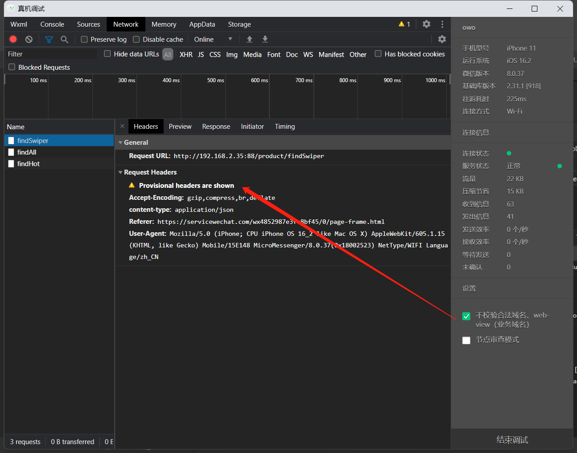Filter requests by WS
This screenshot has height=453, width=577.
[x=308, y=55]
